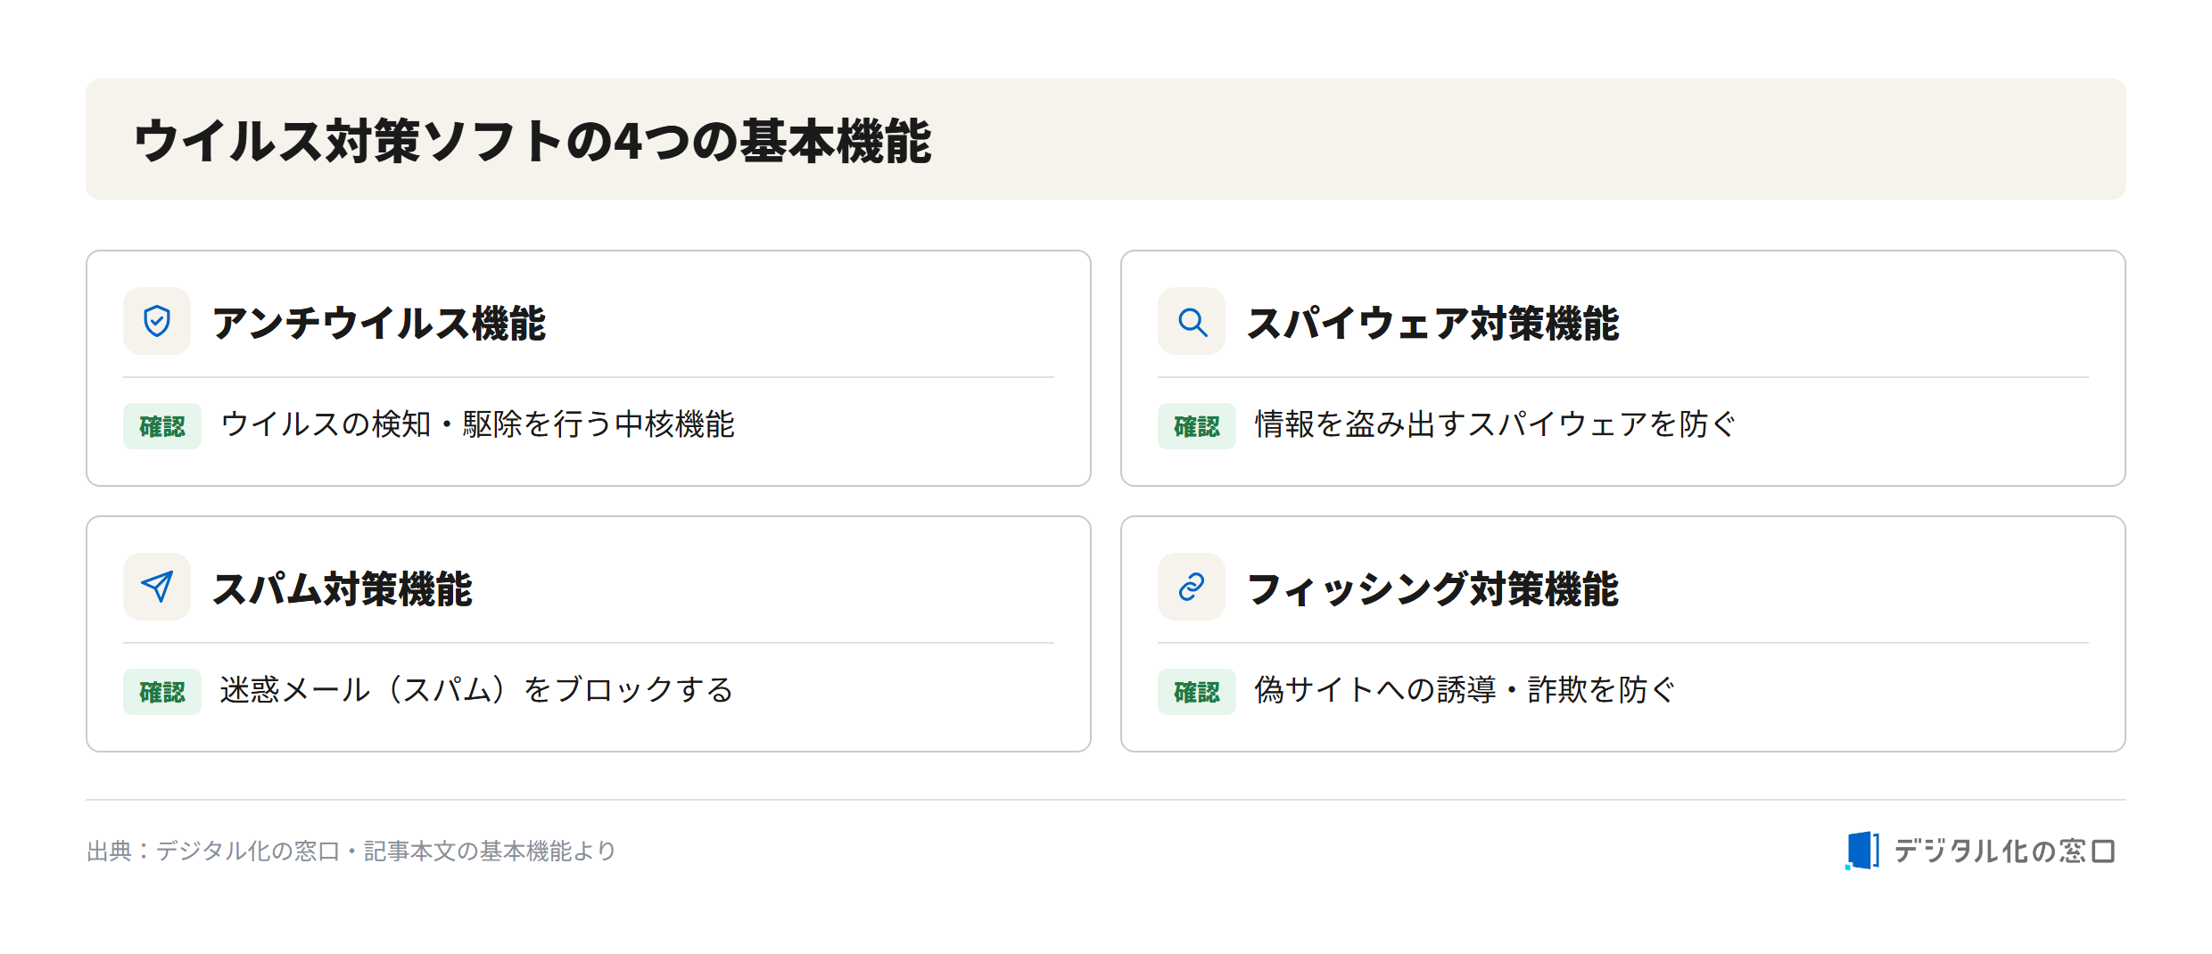Select the スパイウェア対策機能 heading

pos(1433,323)
